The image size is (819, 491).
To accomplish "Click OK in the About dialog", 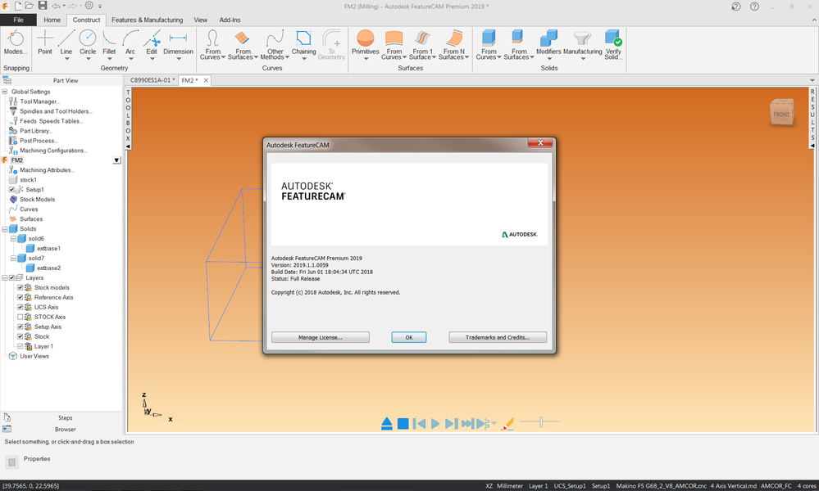I will point(409,337).
